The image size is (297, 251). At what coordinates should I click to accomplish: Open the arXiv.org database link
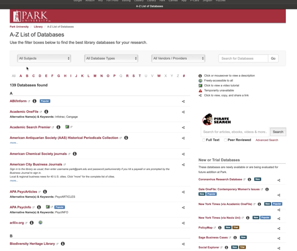click(x=17, y=223)
